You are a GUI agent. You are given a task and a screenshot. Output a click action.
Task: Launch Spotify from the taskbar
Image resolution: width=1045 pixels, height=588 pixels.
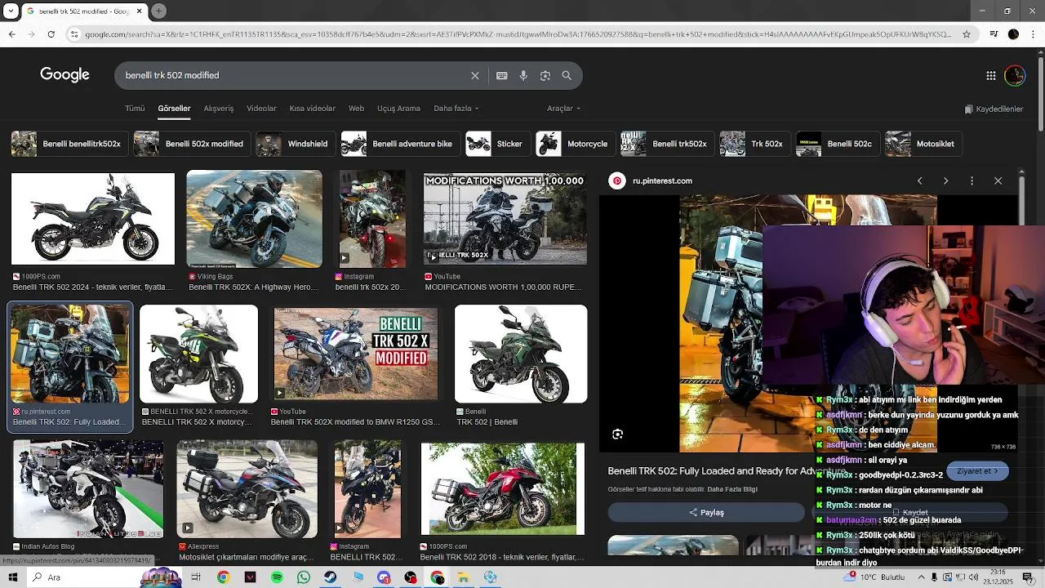click(x=277, y=577)
